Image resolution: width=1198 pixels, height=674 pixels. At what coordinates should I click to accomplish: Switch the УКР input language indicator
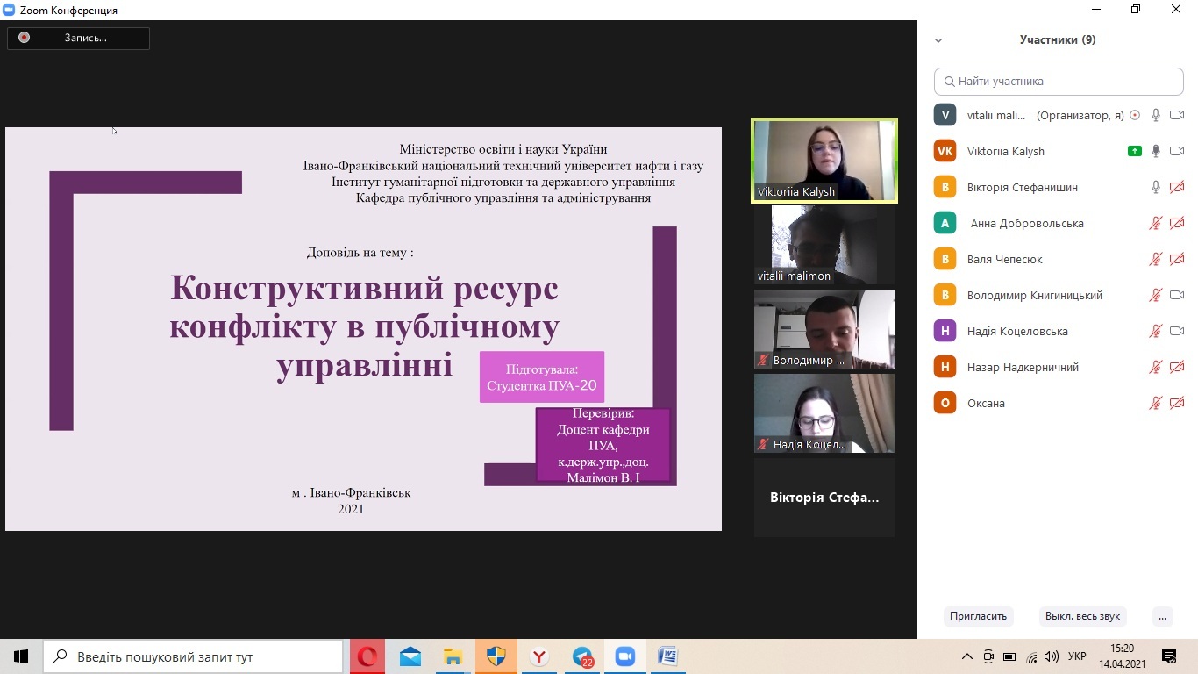click(1077, 656)
